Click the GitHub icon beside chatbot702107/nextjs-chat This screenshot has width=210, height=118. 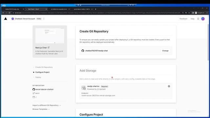coord(83,51)
